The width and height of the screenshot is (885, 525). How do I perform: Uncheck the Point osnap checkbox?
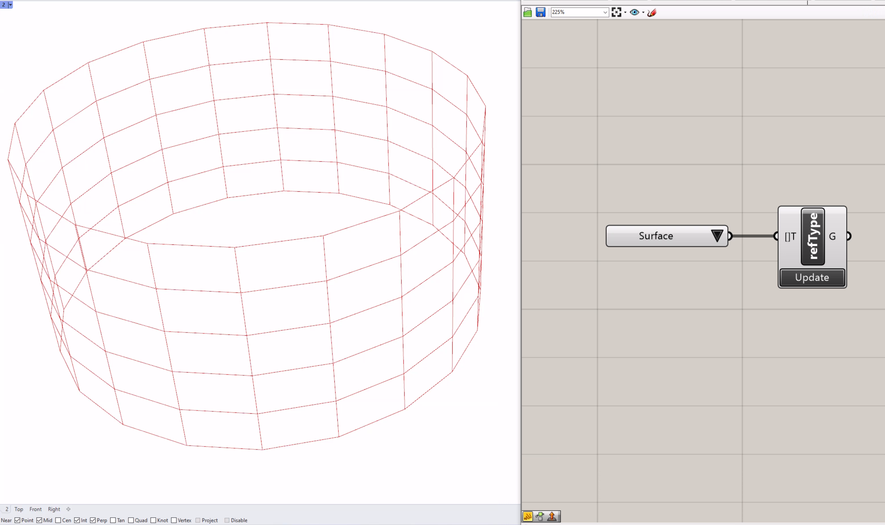tap(17, 520)
